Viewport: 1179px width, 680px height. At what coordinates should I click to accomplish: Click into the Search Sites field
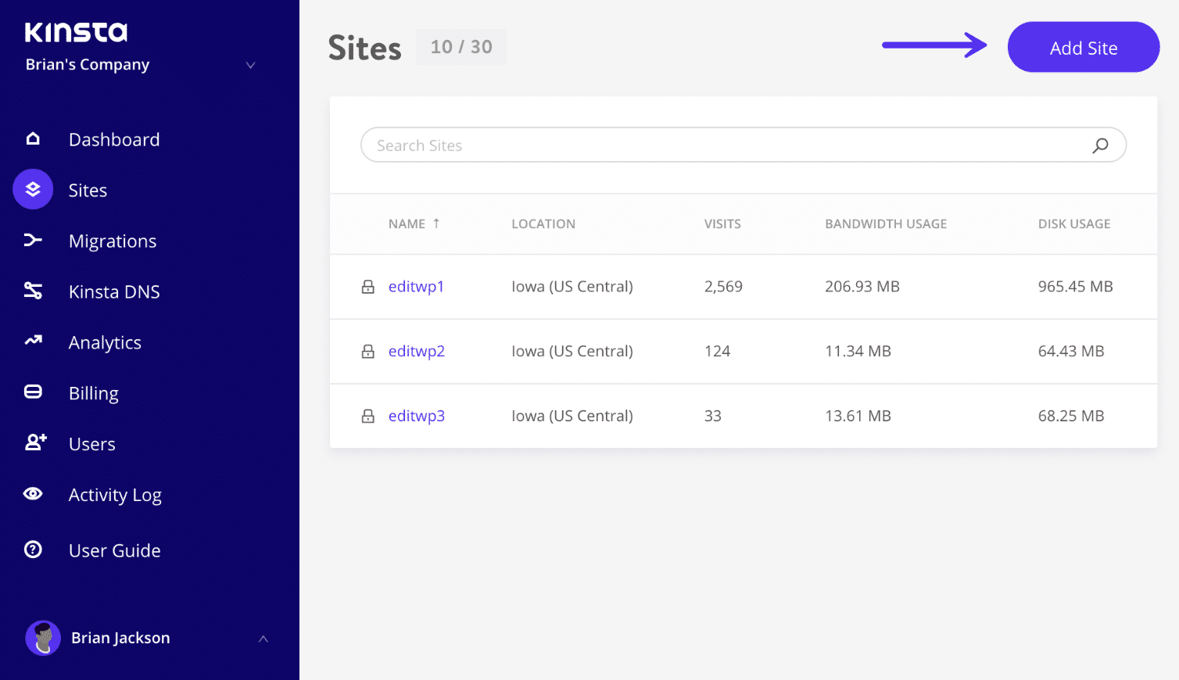click(727, 145)
